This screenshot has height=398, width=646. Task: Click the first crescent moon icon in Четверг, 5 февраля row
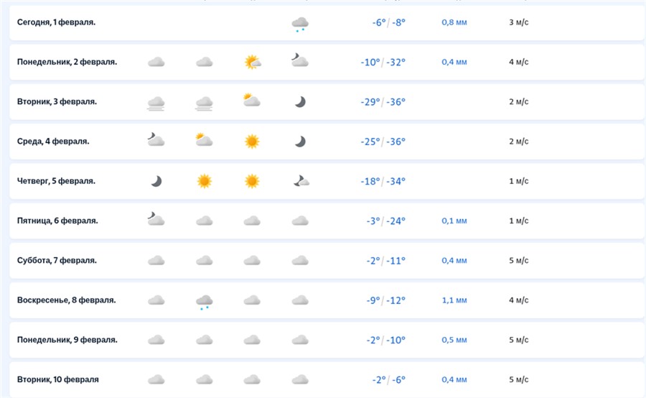point(156,181)
